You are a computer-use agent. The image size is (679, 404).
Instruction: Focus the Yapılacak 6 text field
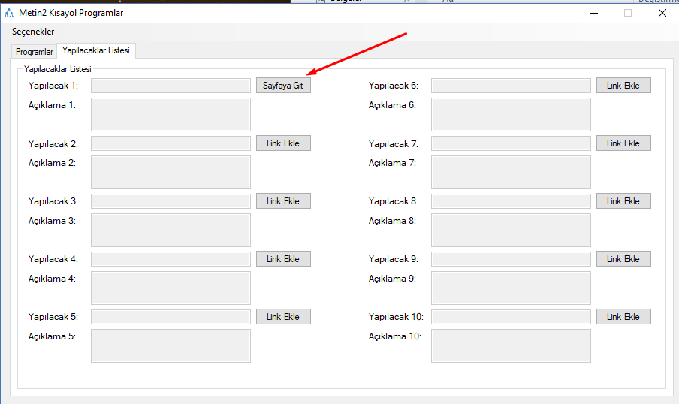point(511,86)
